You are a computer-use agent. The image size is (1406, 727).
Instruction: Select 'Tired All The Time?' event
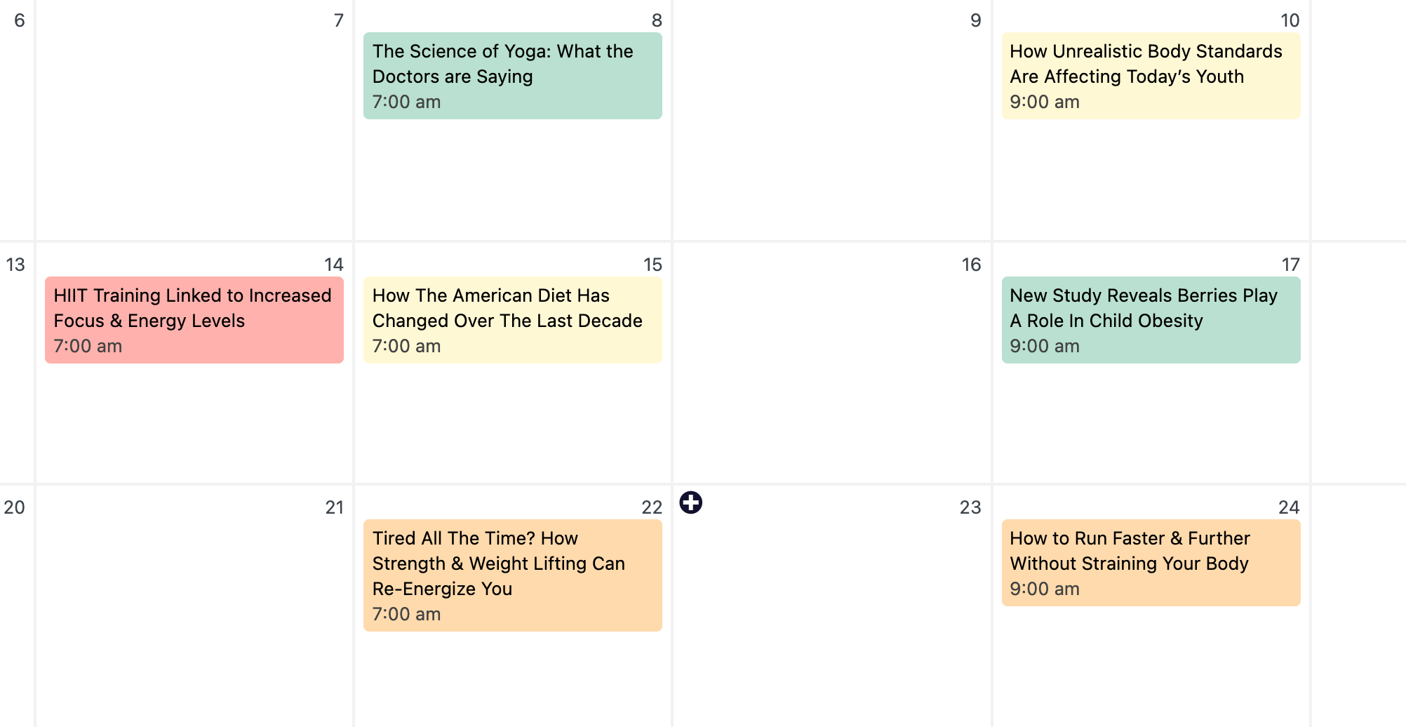[x=512, y=575]
